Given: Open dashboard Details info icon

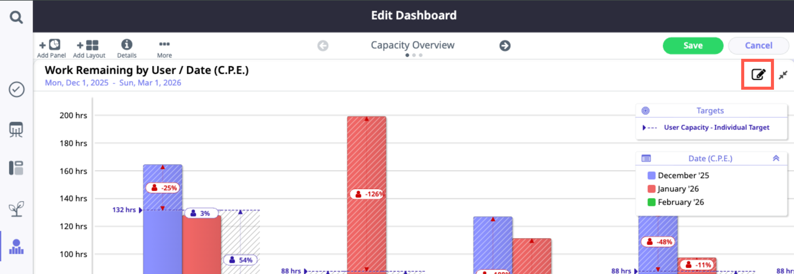Looking at the screenshot, I should click(127, 48).
